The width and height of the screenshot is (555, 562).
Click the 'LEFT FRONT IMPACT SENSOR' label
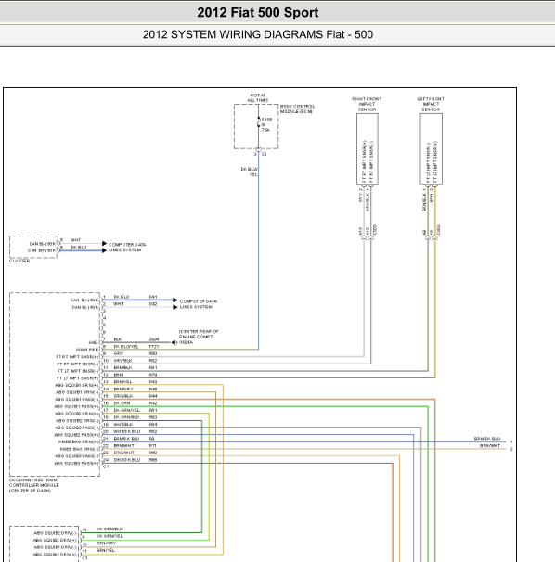click(431, 104)
